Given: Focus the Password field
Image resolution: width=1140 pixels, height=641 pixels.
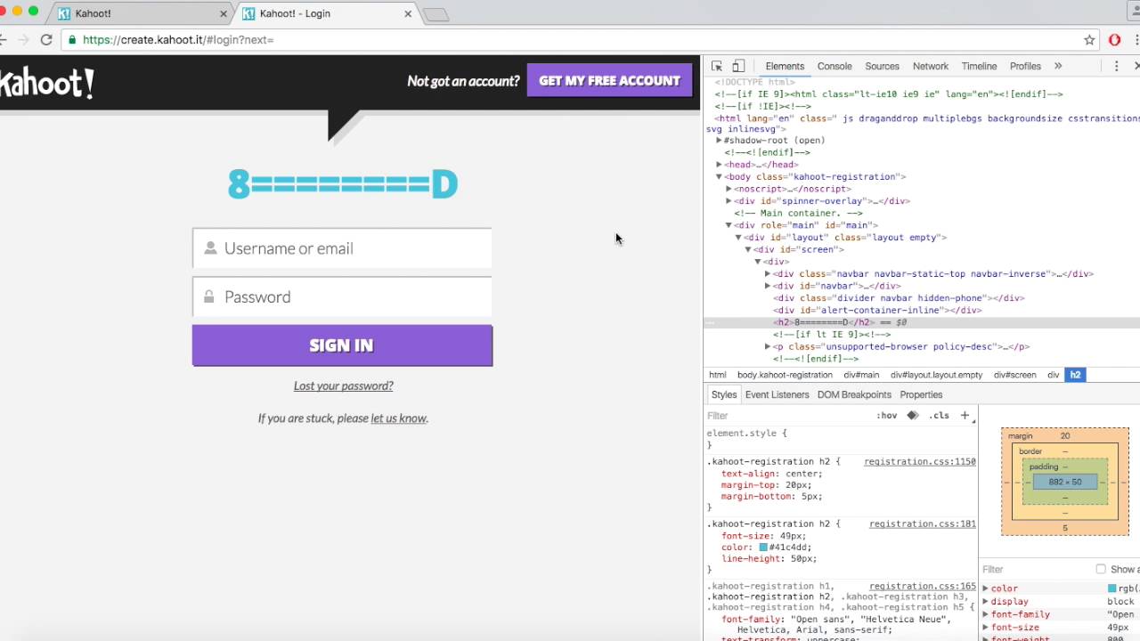Looking at the screenshot, I should tap(342, 296).
